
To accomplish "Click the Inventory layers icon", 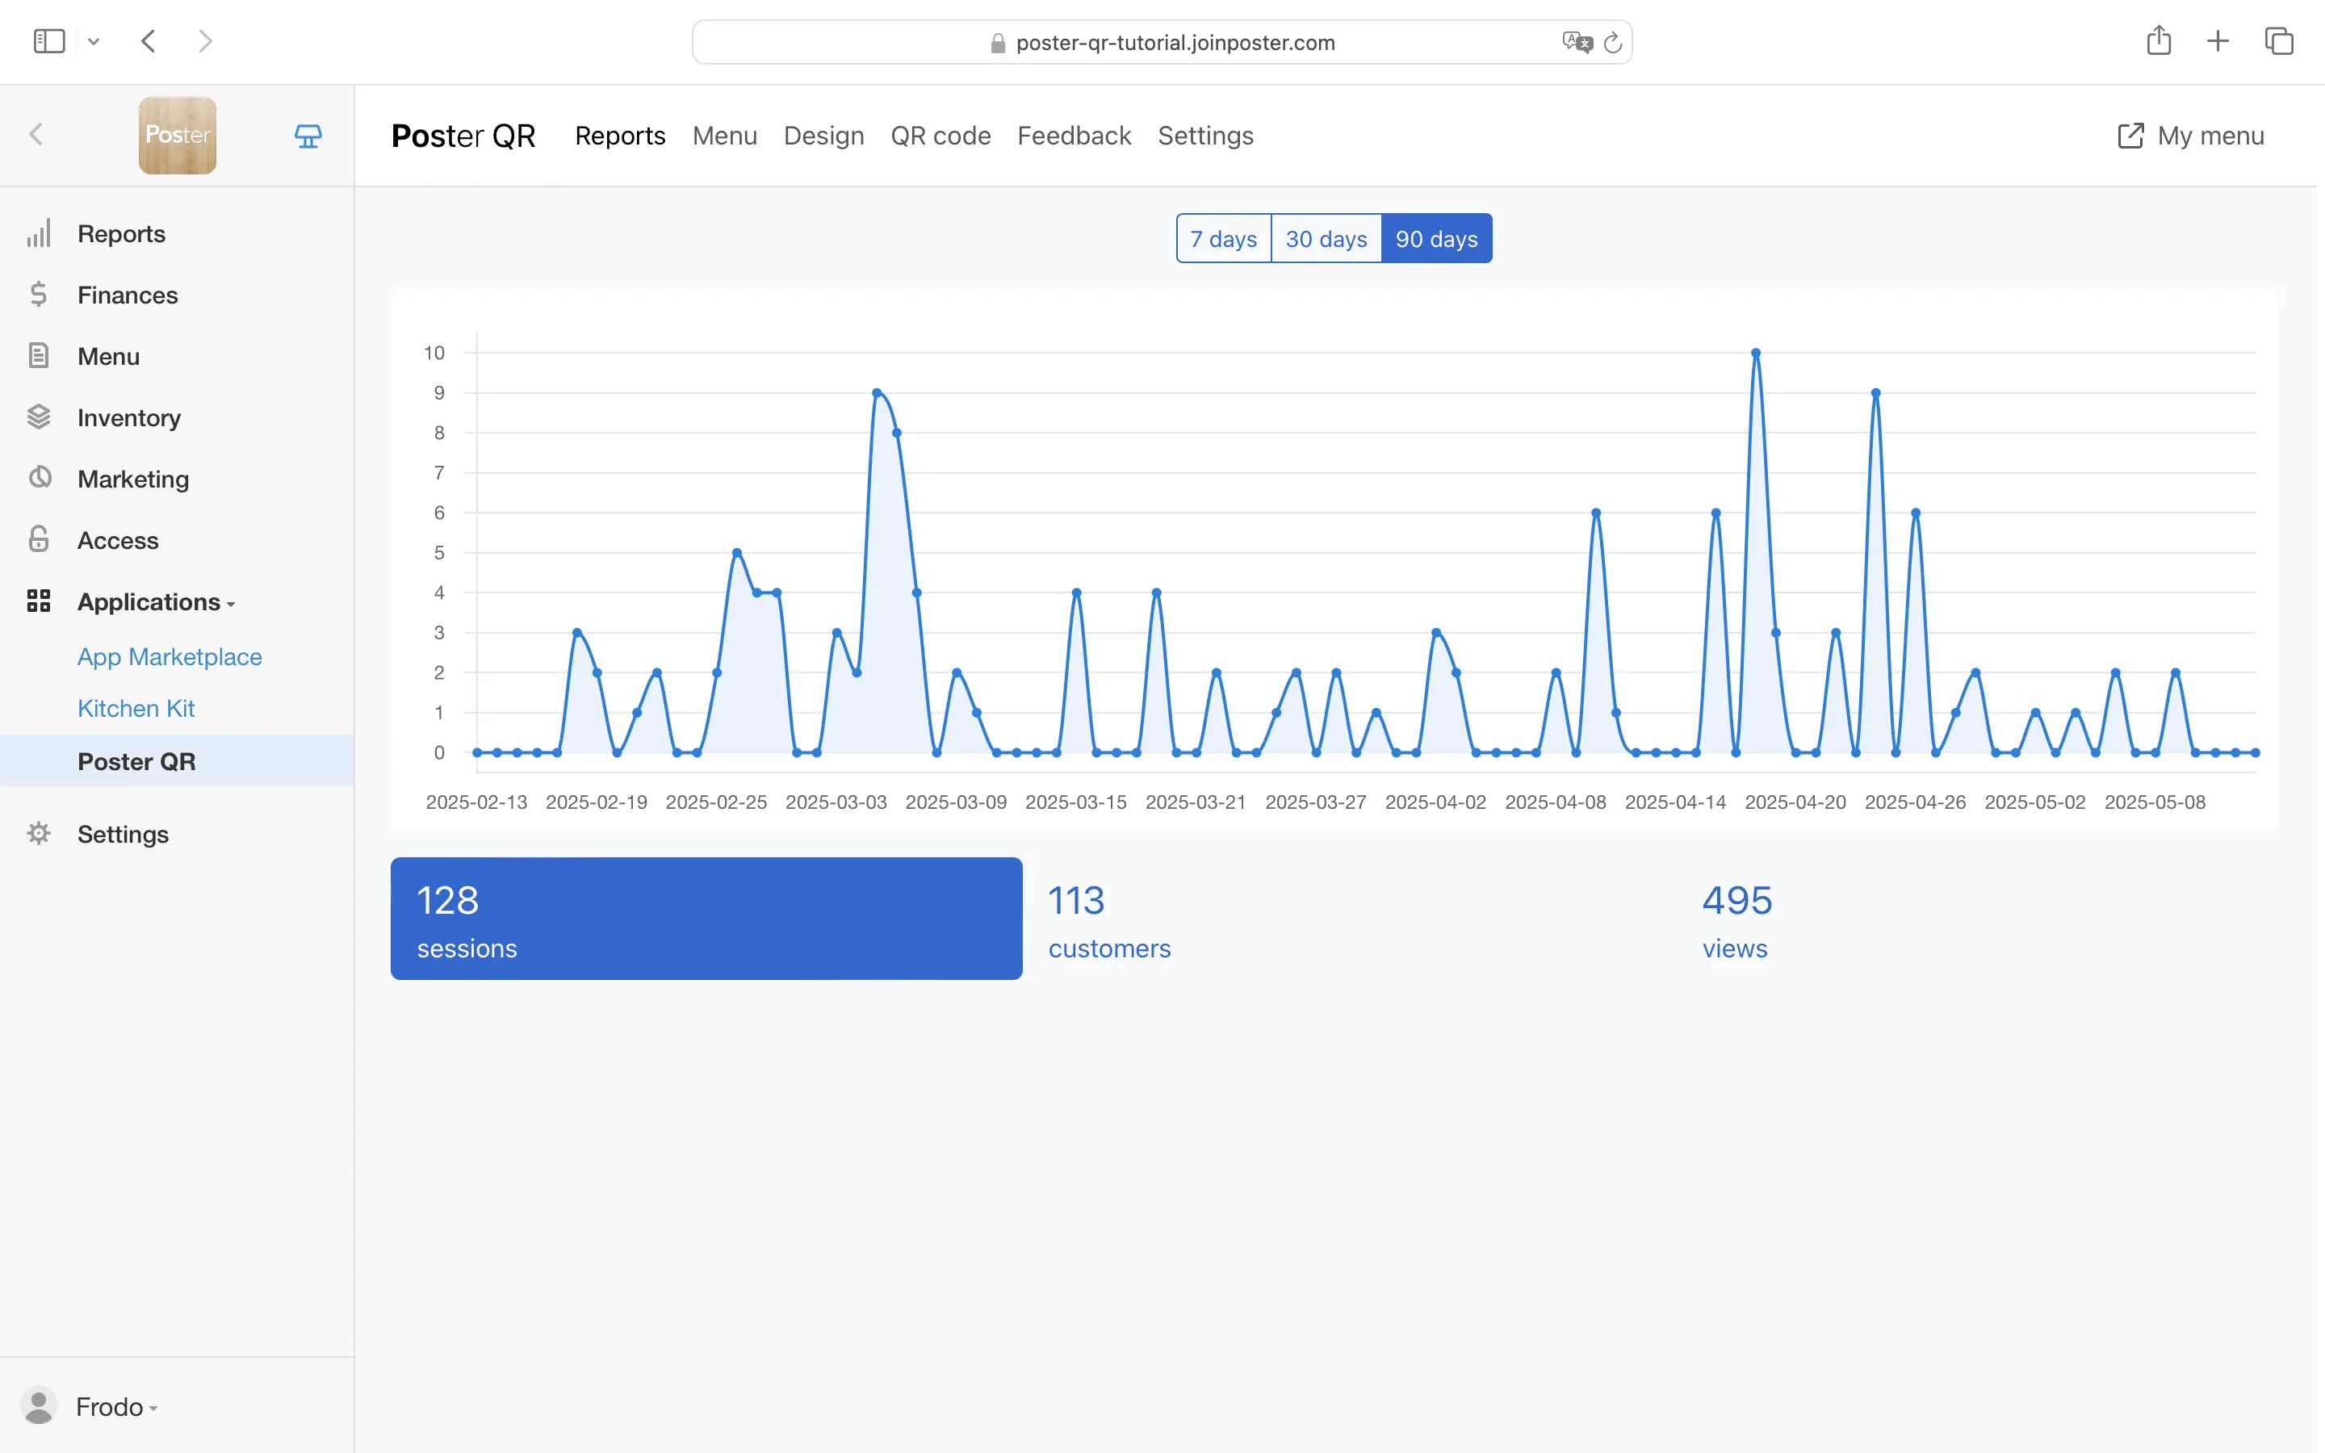I will 39,417.
